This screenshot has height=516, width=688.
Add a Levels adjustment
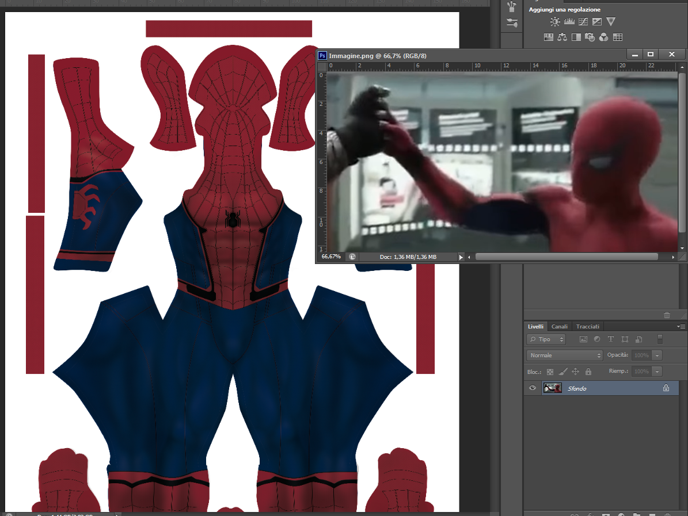click(569, 21)
